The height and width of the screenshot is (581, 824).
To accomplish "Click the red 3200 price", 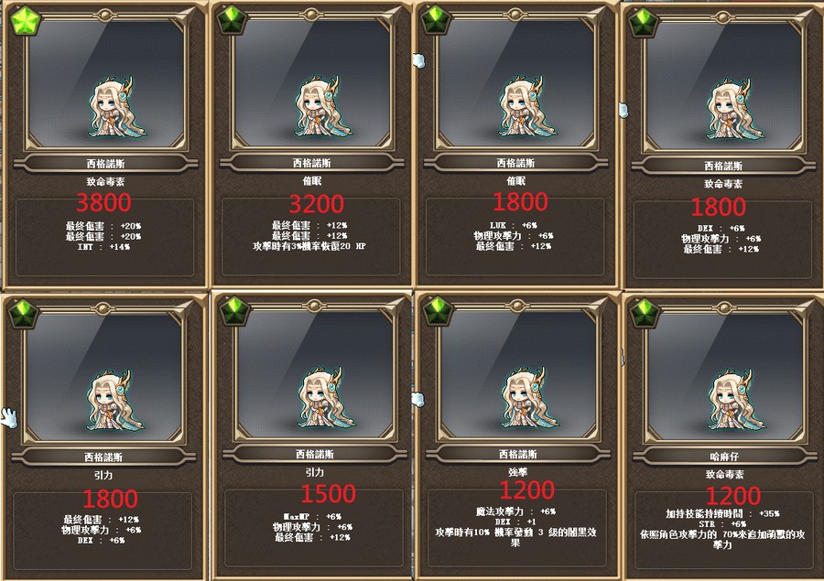I will 317,204.
